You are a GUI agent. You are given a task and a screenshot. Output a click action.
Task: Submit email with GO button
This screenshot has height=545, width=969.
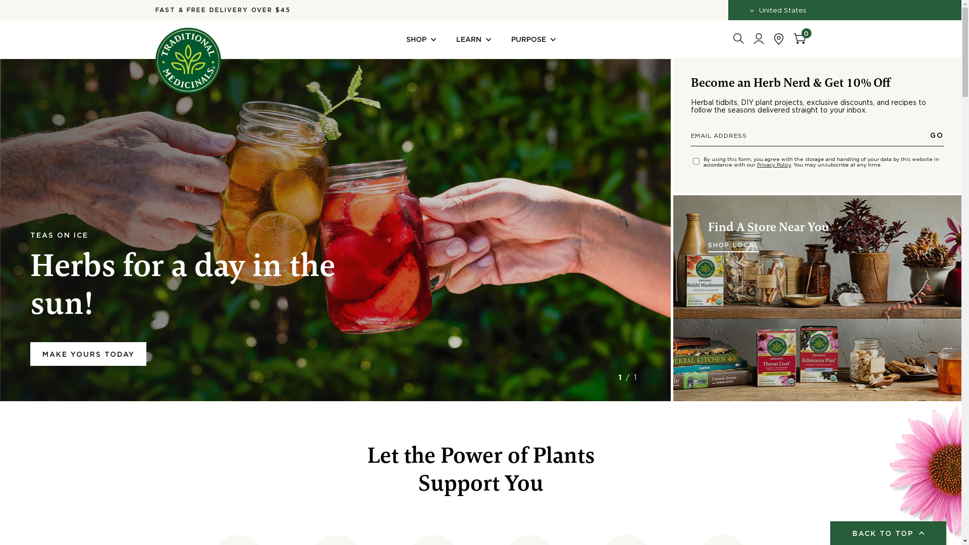[x=937, y=135]
